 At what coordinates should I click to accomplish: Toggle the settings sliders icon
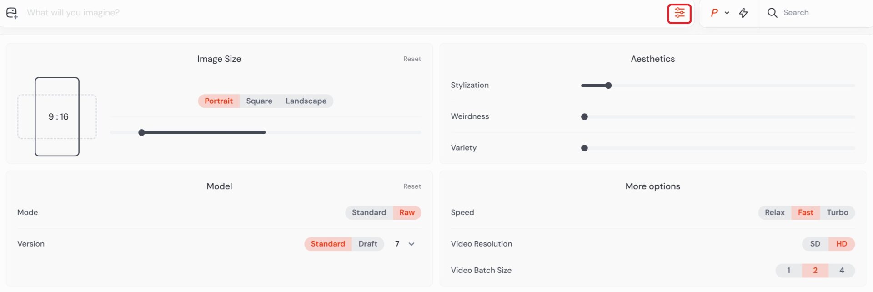point(679,13)
